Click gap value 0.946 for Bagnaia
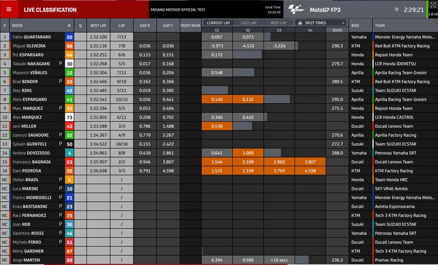 [145, 162]
